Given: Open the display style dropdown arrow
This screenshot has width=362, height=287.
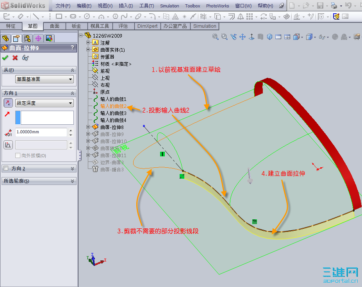Looking at the screenshot, I should click(x=315, y=37).
